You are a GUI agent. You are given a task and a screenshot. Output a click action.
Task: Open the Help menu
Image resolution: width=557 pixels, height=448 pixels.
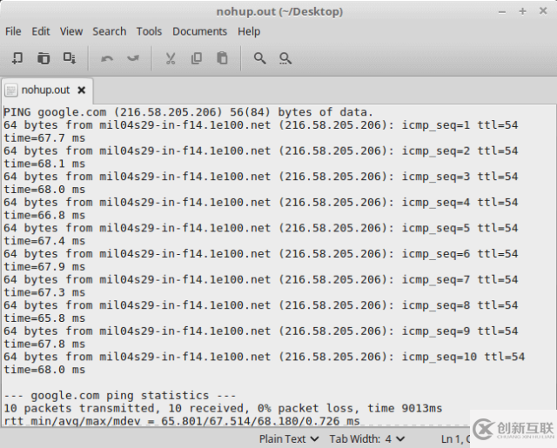pos(249,31)
